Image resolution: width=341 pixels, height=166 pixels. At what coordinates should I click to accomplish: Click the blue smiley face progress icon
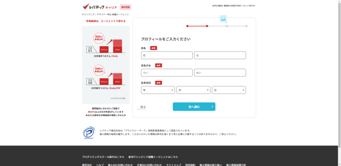[223, 19]
